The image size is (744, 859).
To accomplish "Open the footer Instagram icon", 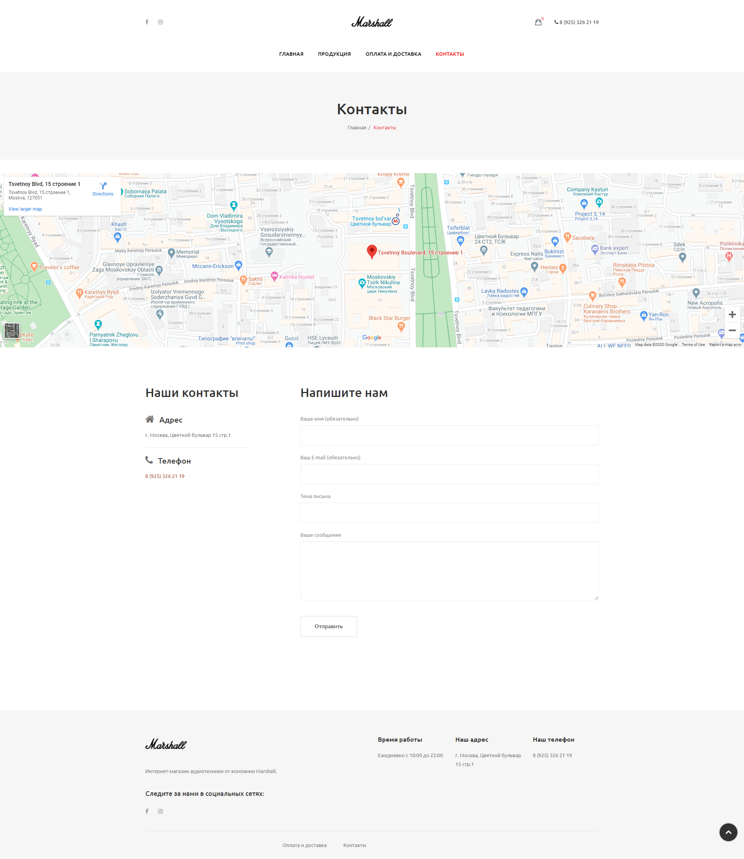I will pos(160,811).
